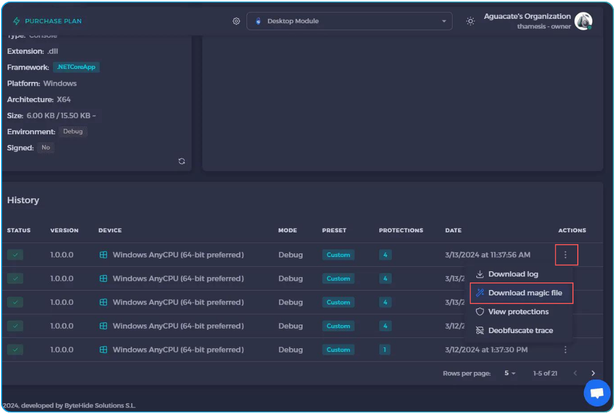Image resolution: width=615 pixels, height=414 pixels.
Task: Select View protections in the menu
Action: coord(518,312)
